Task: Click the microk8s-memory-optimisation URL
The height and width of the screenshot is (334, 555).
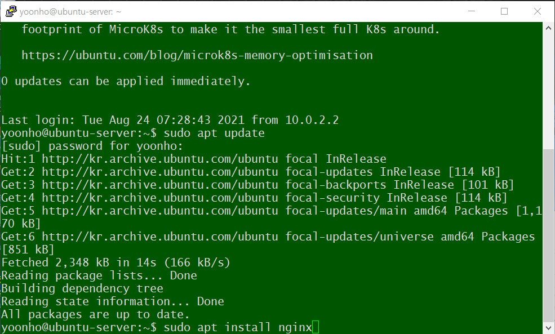Action: point(197,55)
